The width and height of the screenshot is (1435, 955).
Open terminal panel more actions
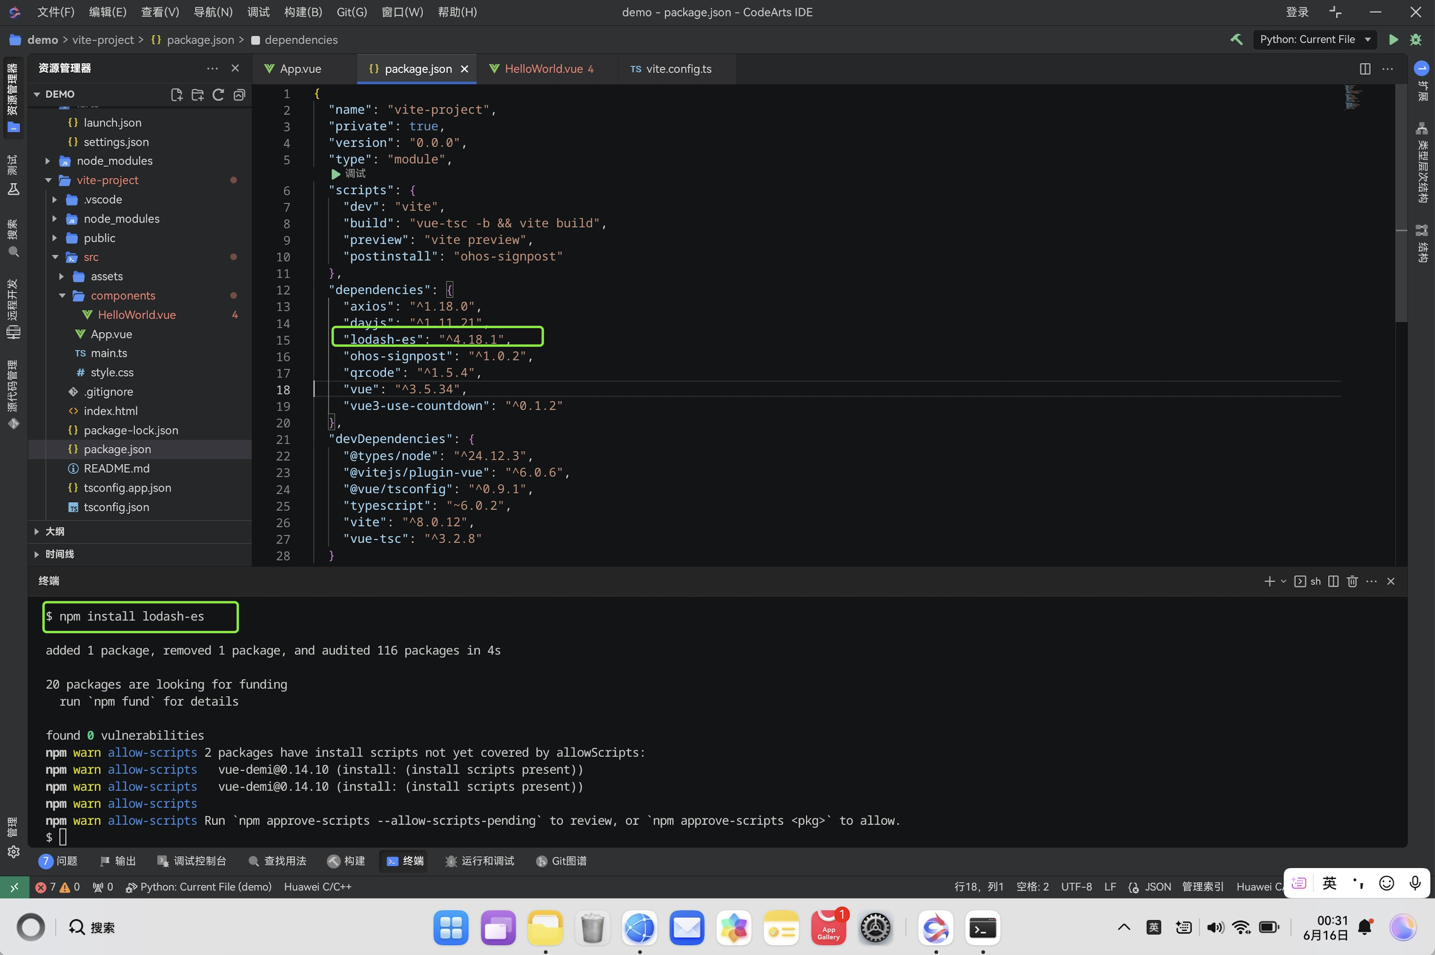coord(1372,581)
